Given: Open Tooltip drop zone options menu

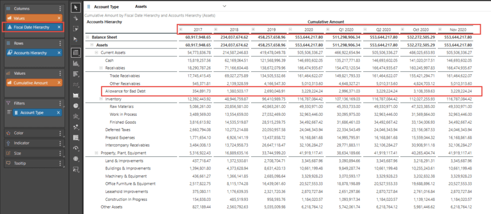Looking at the screenshot, I should (x=61, y=163).
